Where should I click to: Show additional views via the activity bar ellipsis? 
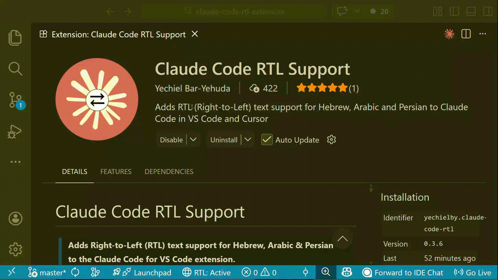pyautogui.click(x=15, y=162)
